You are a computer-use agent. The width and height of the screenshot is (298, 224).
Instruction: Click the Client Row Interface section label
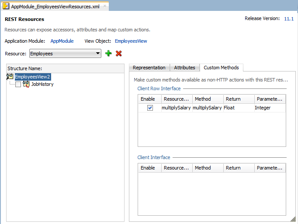(x=159, y=88)
